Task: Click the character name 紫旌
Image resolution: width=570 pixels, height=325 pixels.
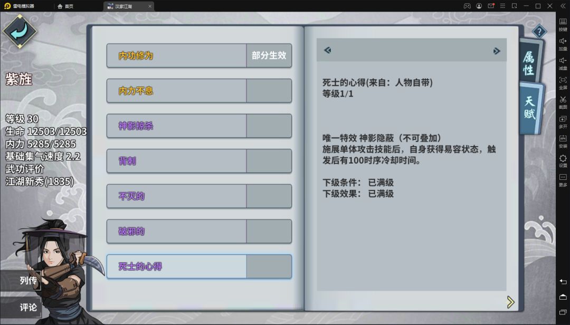Action: click(x=19, y=79)
